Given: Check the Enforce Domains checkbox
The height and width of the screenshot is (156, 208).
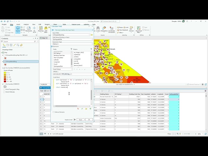Looking at the screenshot, I should click(53, 112).
